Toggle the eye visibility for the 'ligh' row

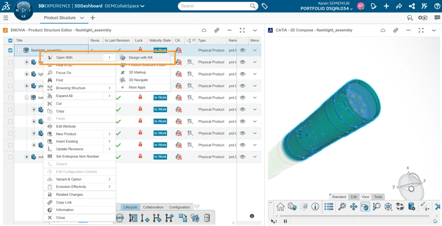(243, 74)
